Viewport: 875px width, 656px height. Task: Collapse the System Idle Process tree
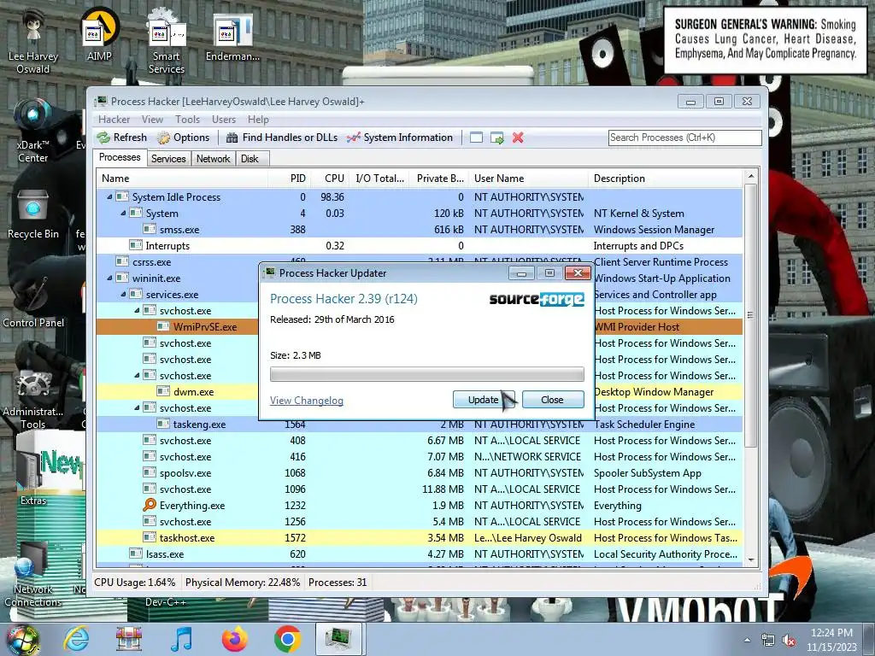pos(109,197)
